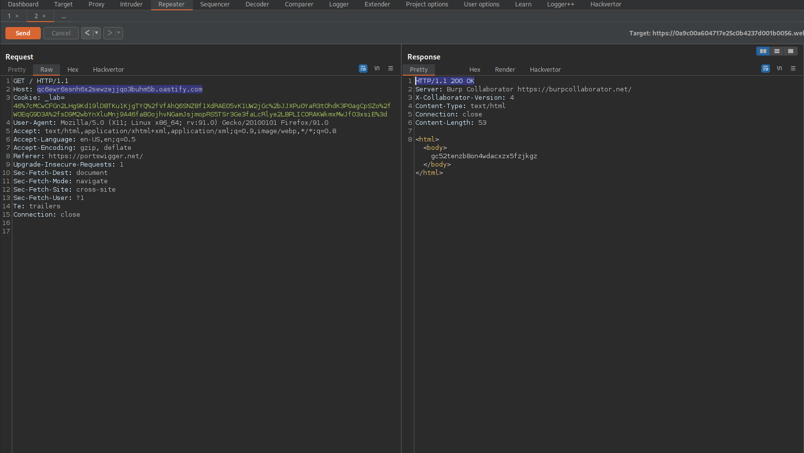Open the Learn tab
Image resolution: width=804 pixels, height=453 pixels.
coord(524,4)
